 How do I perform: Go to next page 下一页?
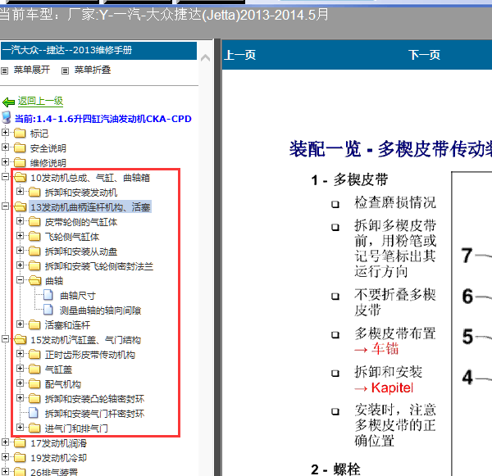pos(424,55)
